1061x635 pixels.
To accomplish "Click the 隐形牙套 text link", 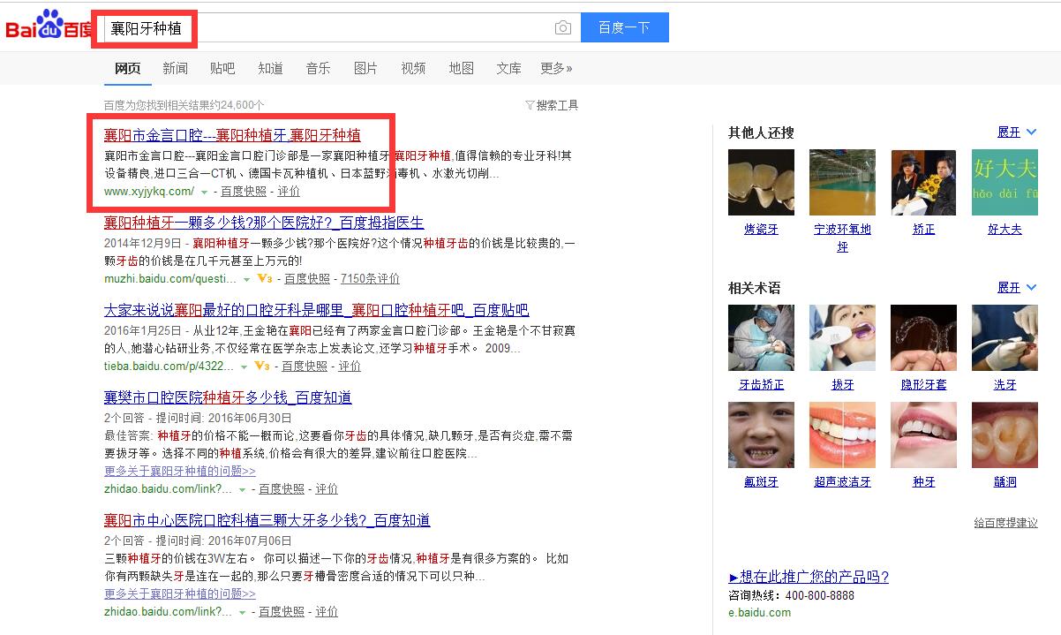I will pos(923,385).
